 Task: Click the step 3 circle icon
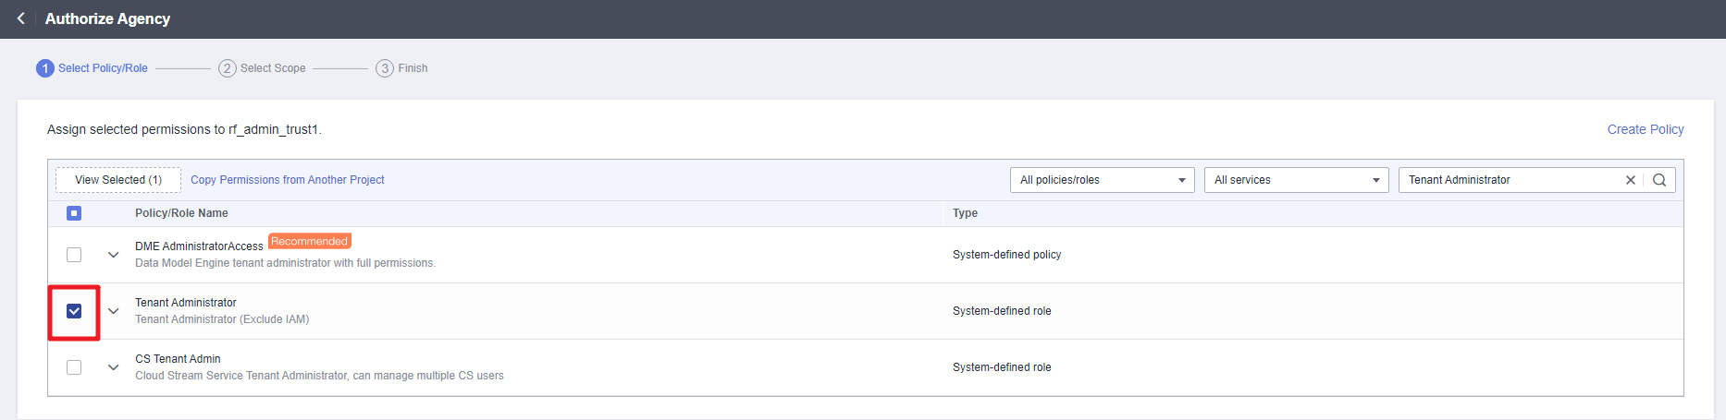pos(385,68)
